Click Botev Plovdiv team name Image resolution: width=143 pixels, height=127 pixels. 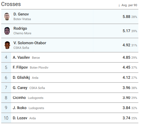click(39, 68)
